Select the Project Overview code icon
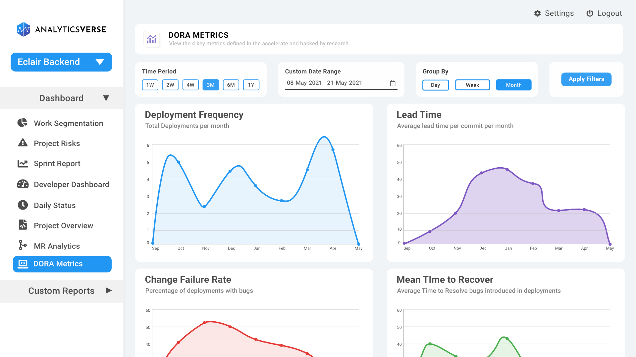This screenshot has height=357, width=636. pos(22,225)
